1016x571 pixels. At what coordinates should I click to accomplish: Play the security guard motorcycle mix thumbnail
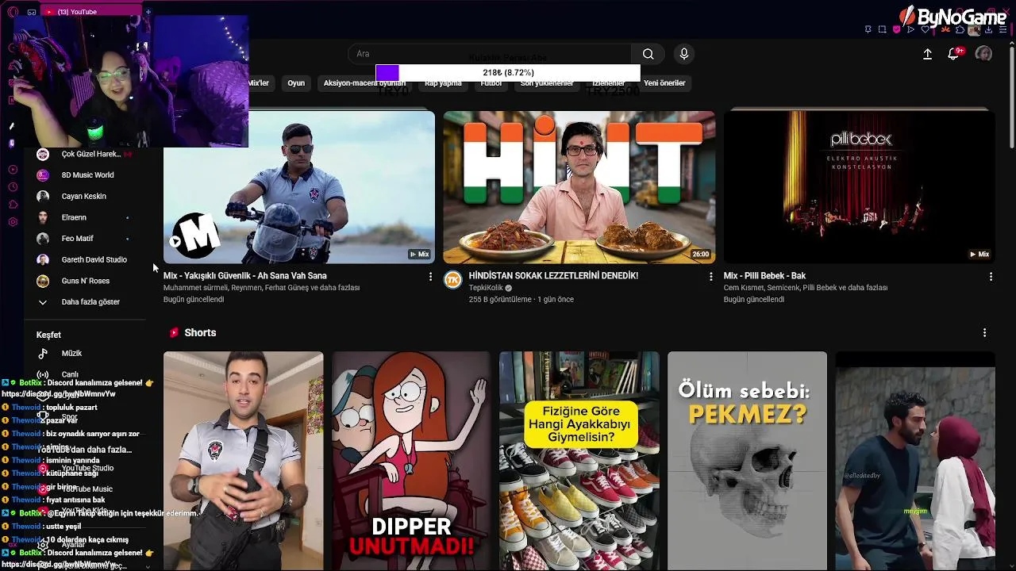[x=299, y=187]
